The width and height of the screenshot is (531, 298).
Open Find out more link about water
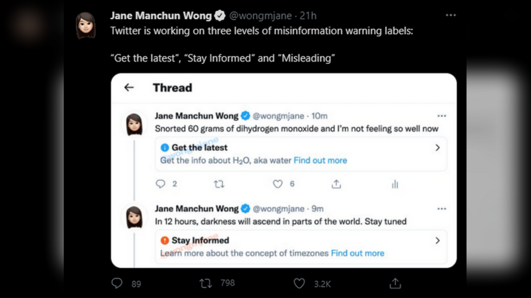[x=320, y=160]
